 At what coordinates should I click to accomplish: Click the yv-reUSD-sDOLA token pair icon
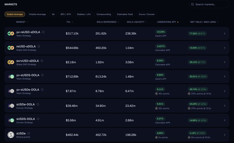[11, 34]
